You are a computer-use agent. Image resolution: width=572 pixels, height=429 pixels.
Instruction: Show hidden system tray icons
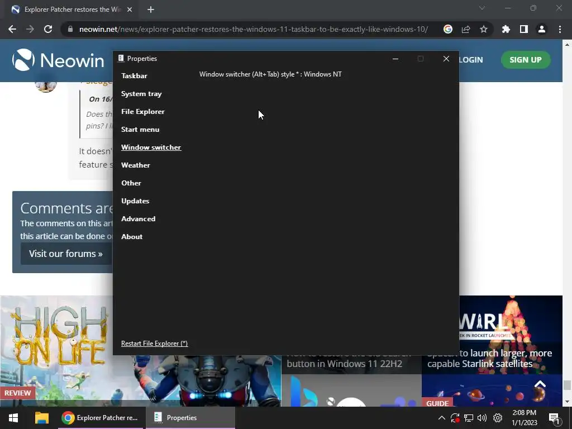click(x=441, y=418)
